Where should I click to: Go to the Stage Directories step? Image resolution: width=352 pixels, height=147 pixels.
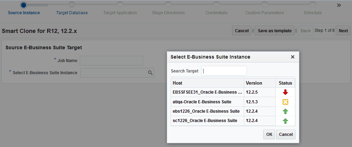(x=168, y=13)
